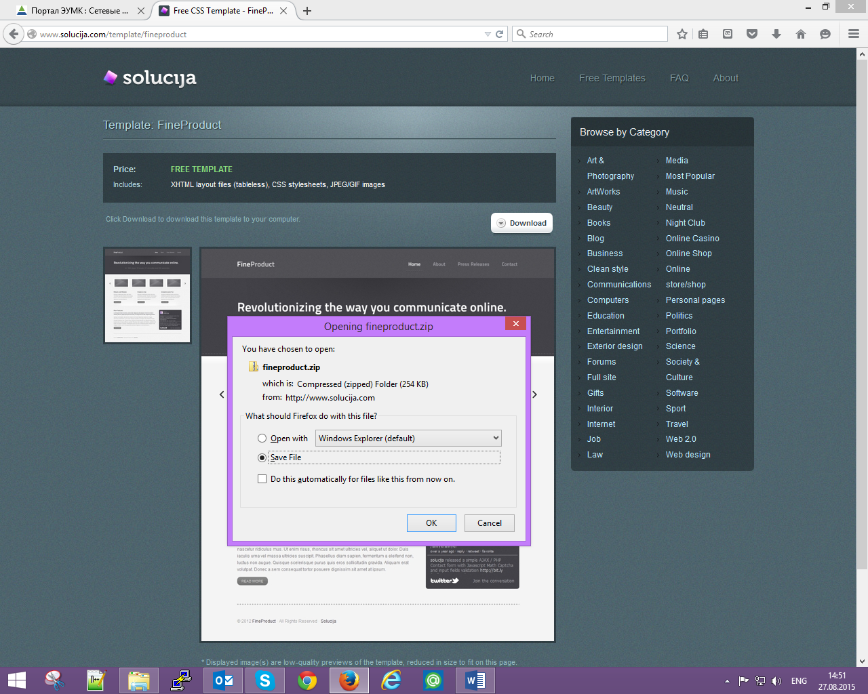Open the Pocket icon in Firefox toolbar
Viewport: 868px width, 694px height.
pos(752,34)
